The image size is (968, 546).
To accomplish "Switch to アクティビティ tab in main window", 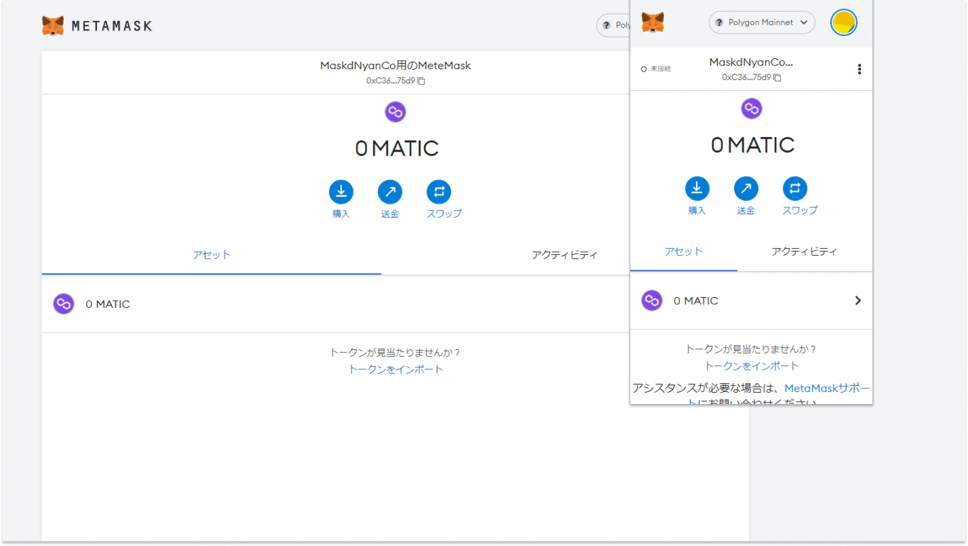I will pyautogui.click(x=564, y=255).
